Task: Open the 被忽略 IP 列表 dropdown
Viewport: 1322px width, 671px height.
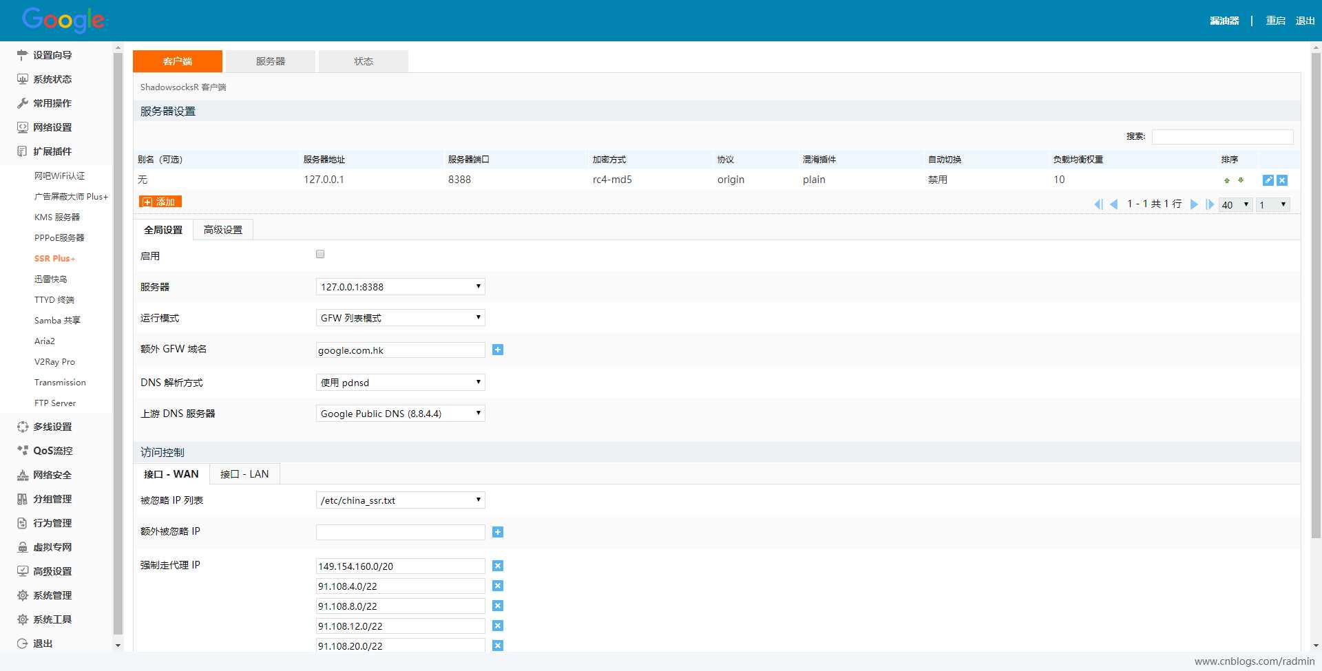Action: tap(401, 500)
